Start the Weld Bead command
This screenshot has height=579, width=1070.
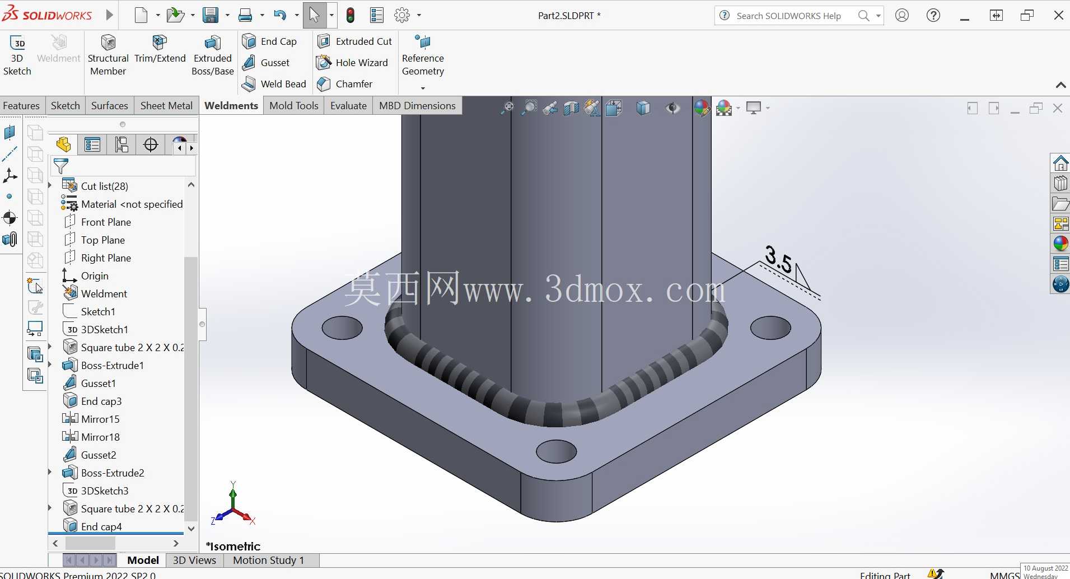tap(274, 84)
